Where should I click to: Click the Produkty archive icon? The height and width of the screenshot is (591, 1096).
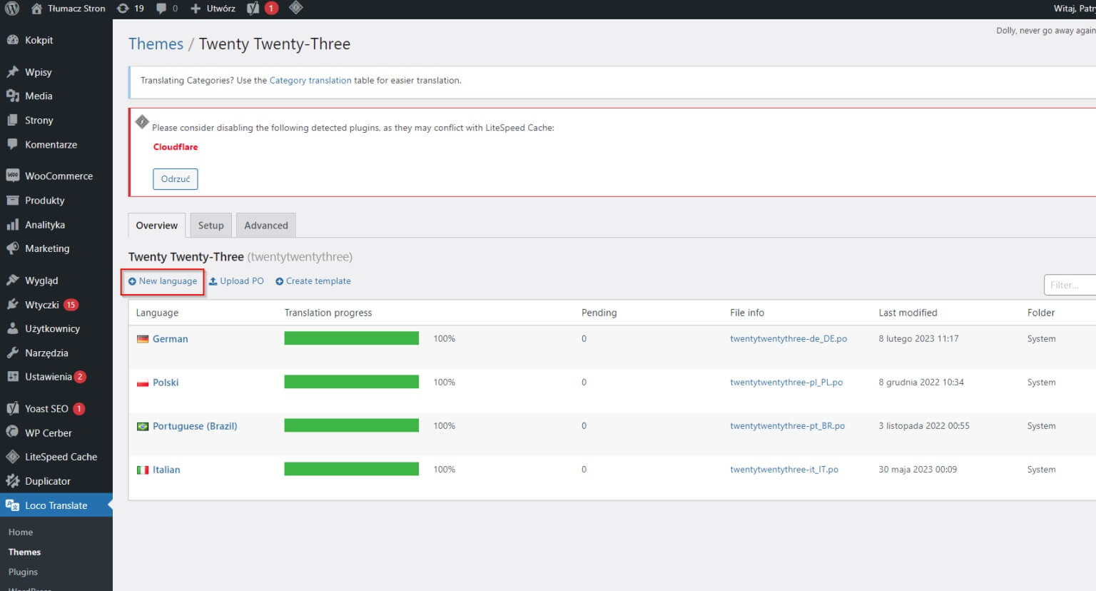click(13, 201)
